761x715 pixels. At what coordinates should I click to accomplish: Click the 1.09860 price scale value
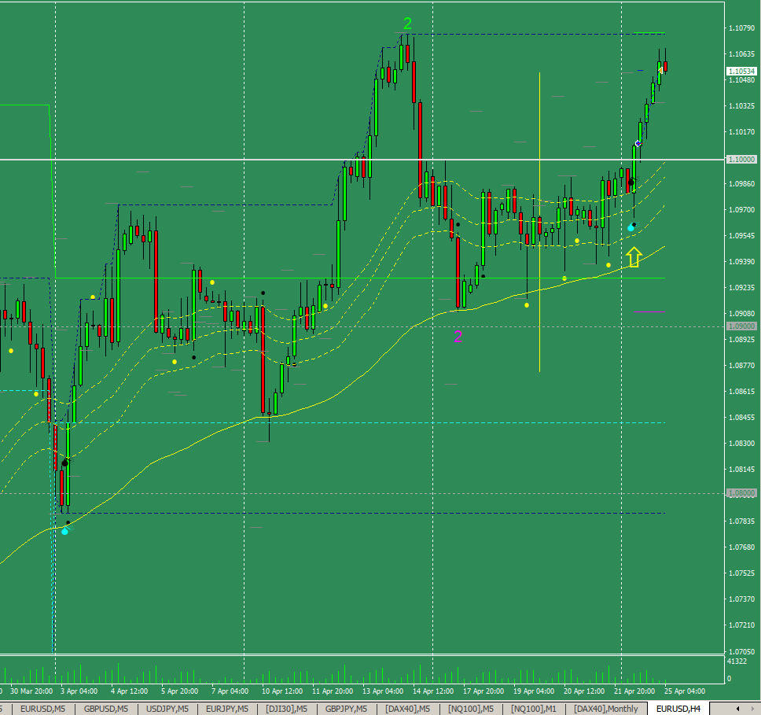click(x=741, y=183)
